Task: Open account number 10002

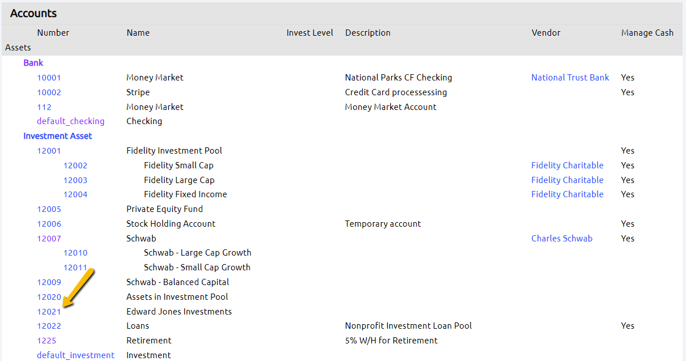Action: pos(49,92)
